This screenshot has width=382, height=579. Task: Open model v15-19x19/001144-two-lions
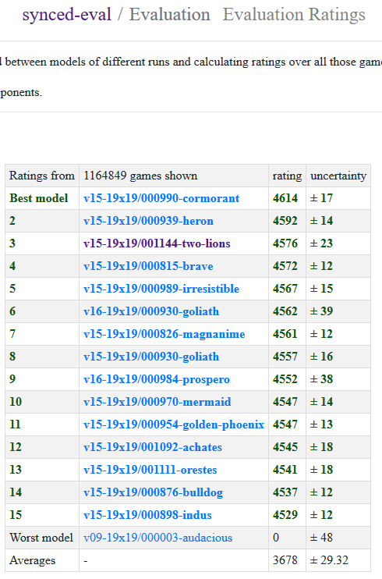tap(157, 243)
